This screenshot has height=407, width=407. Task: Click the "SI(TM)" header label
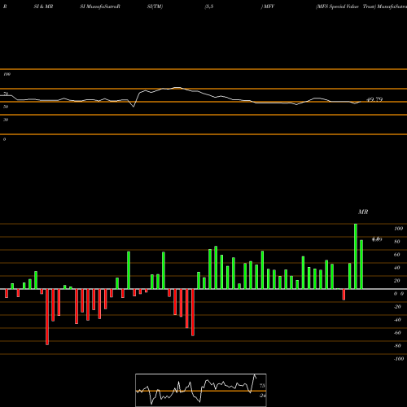[x=155, y=7]
